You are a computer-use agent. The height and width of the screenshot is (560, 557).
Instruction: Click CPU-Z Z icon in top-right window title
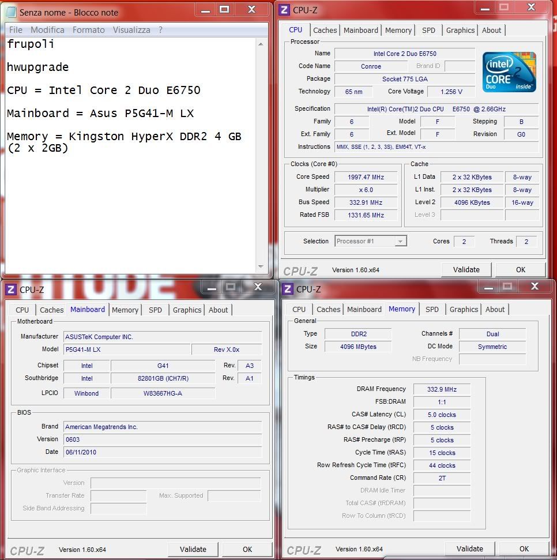tap(284, 10)
